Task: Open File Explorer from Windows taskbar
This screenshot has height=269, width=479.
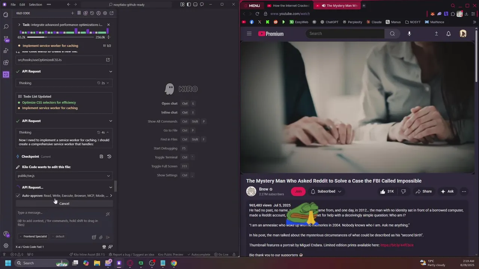Action: coord(97,263)
